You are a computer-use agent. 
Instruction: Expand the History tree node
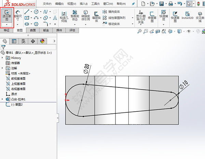[3, 58]
